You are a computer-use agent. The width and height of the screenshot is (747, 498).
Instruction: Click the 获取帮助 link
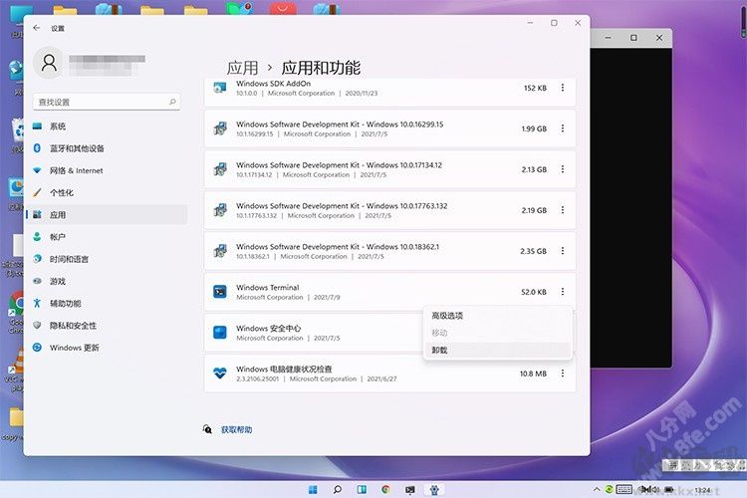click(236, 429)
